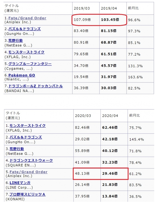Open 荒野行動 link in 2019 table
This screenshot has height=204, width=164.
[15, 41]
